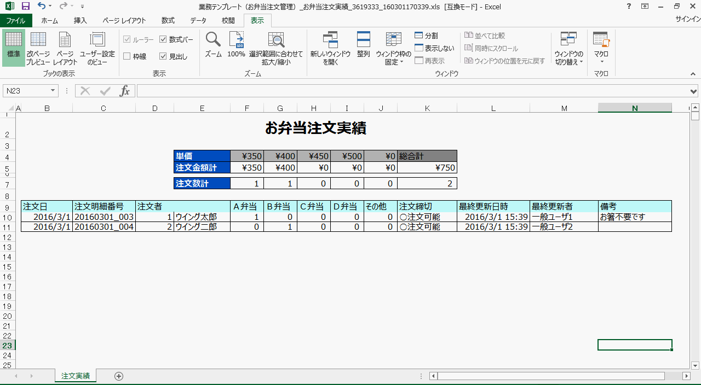Image resolution: width=701 pixels, height=385 pixels.
Task: Click the insert function fx icon
Action: tap(125, 91)
